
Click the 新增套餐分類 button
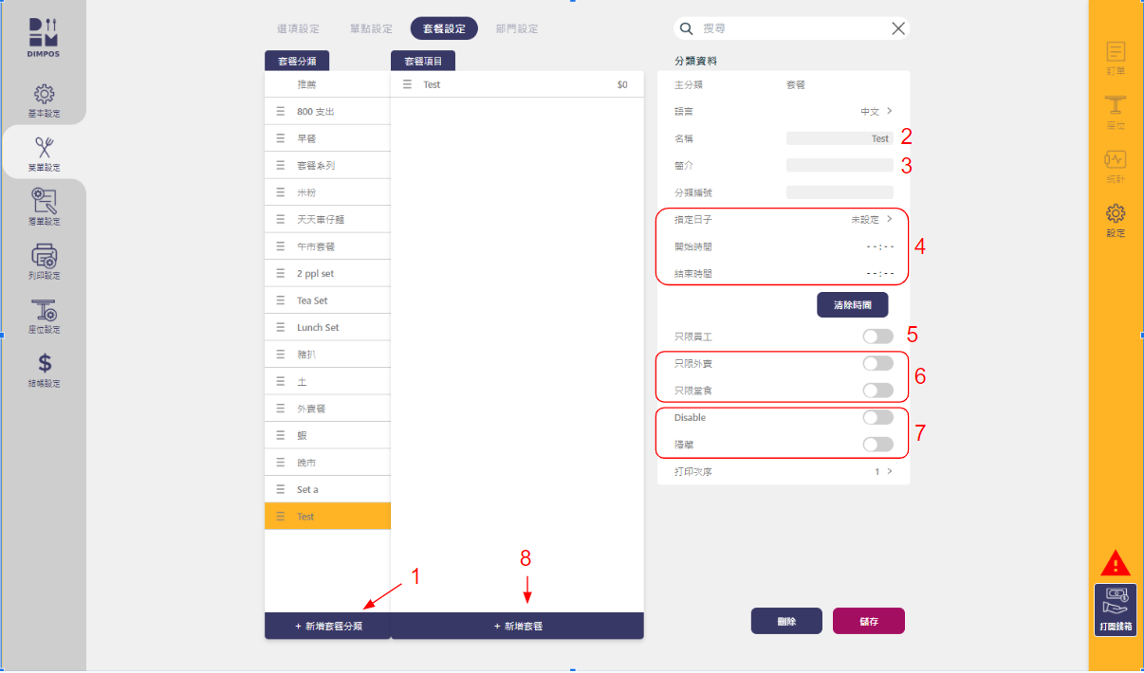tap(327, 627)
